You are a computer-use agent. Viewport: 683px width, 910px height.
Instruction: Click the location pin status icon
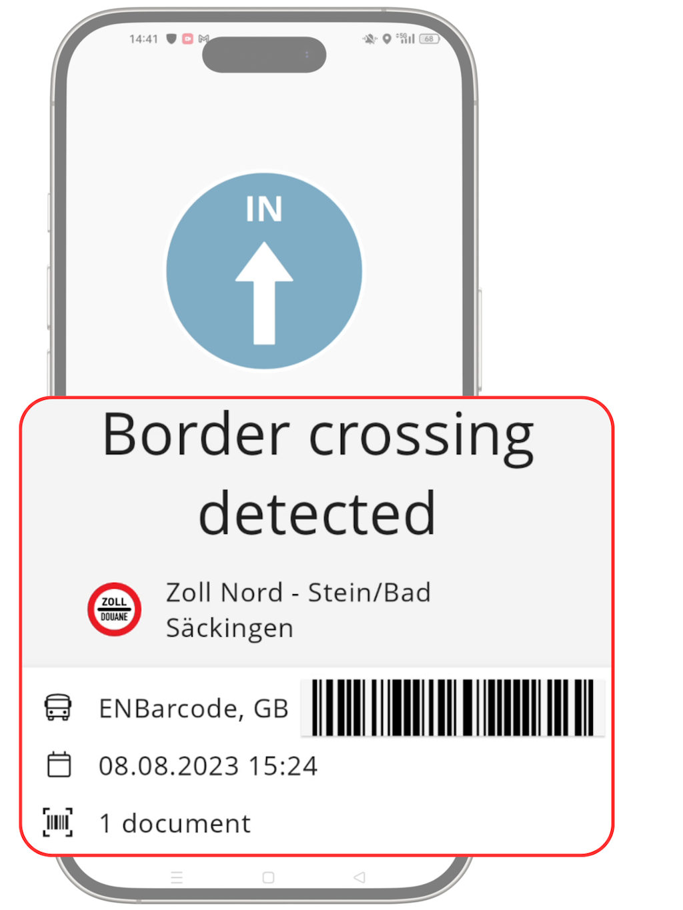tap(387, 39)
